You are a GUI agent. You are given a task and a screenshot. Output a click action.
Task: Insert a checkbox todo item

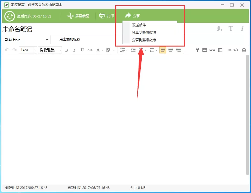pos(244,50)
